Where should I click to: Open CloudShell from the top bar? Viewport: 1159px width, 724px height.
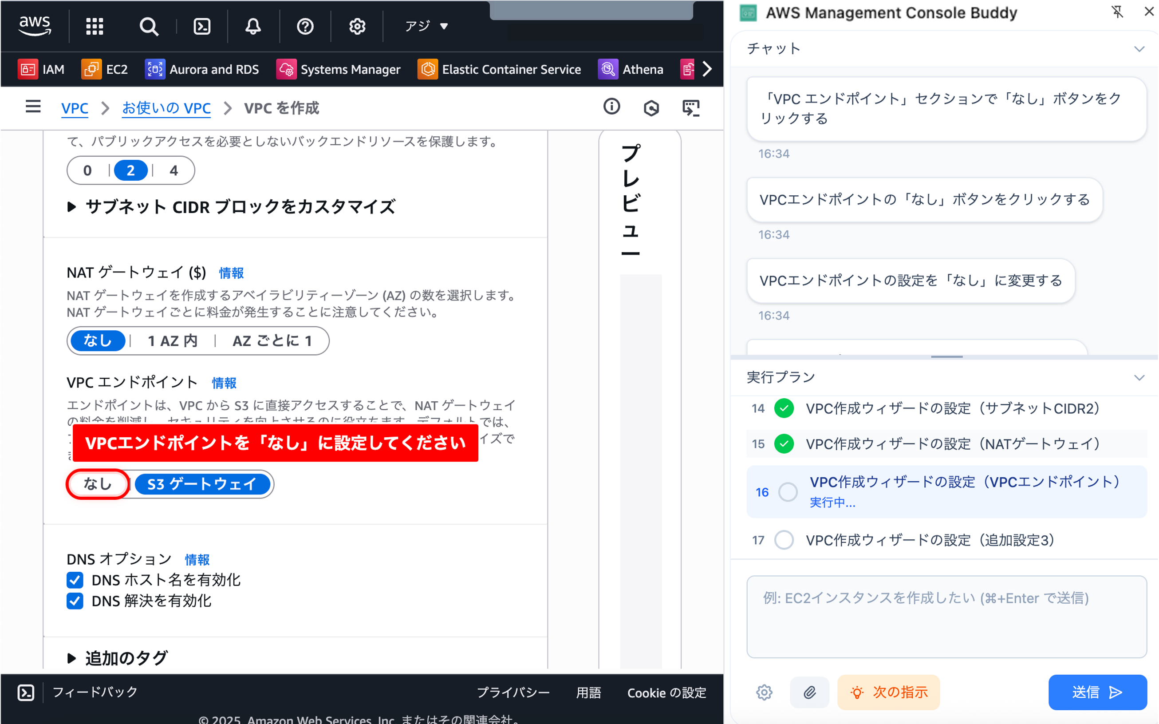[x=202, y=26]
